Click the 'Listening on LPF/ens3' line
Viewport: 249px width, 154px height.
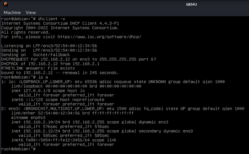click(49, 46)
